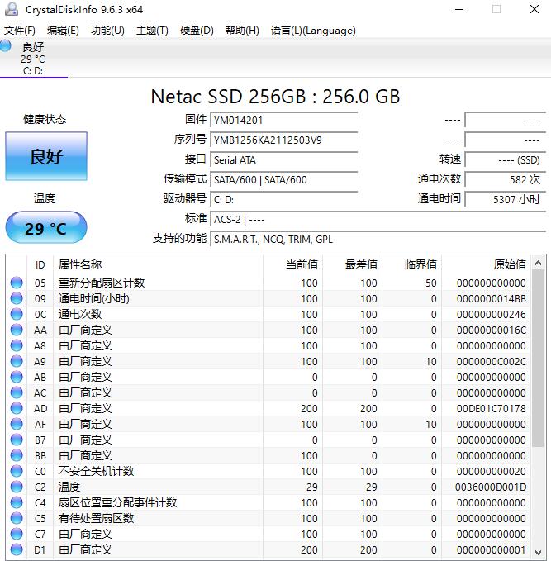Viewport: 551px width, 561px height.
Task: Click the scrollbar up arrow in attribute list
Action: click(x=538, y=264)
